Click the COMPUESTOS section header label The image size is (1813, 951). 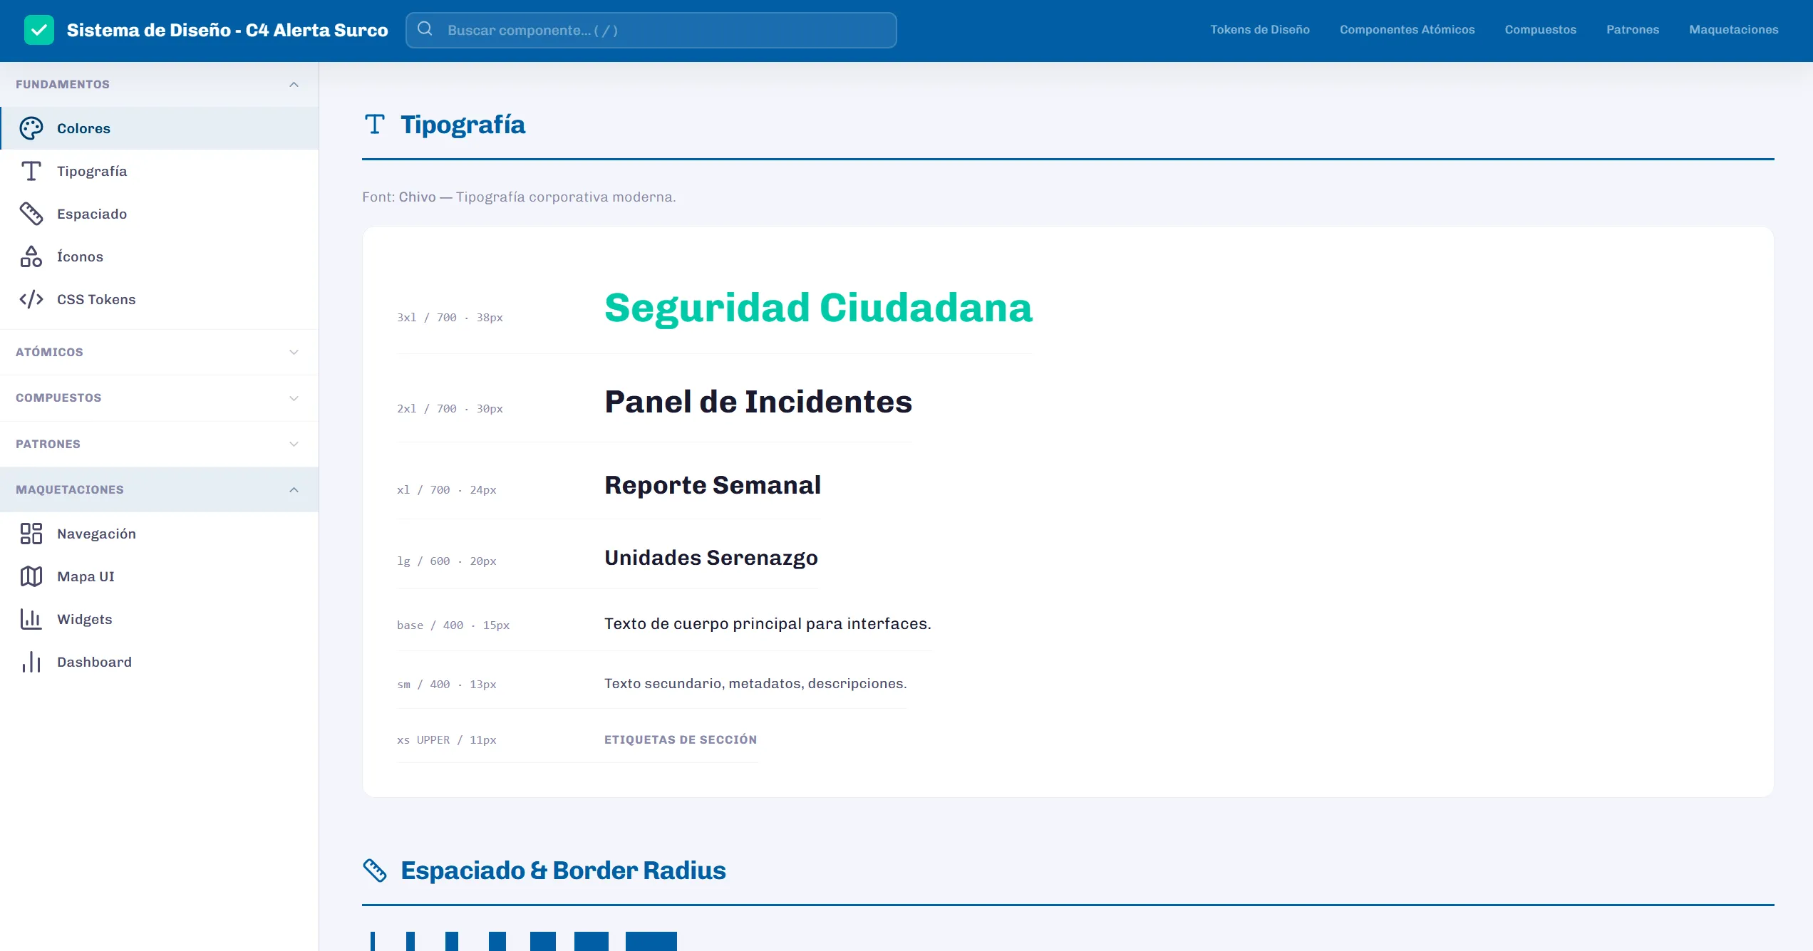tap(58, 398)
